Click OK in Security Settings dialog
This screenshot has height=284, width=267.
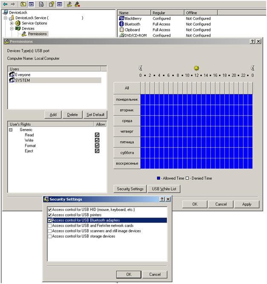(x=129, y=274)
